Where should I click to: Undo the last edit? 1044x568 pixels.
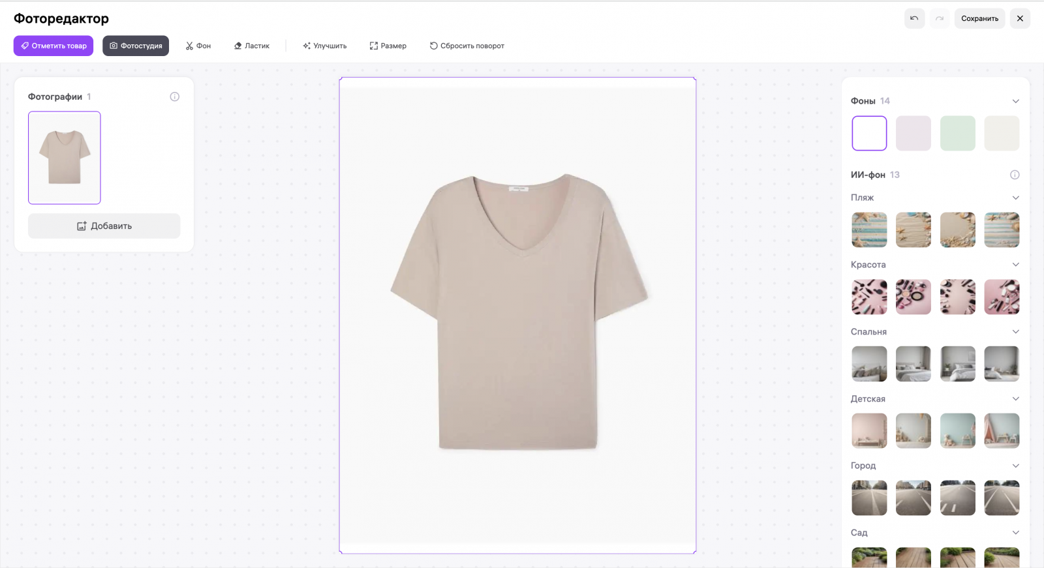click(x=914, y=18)
